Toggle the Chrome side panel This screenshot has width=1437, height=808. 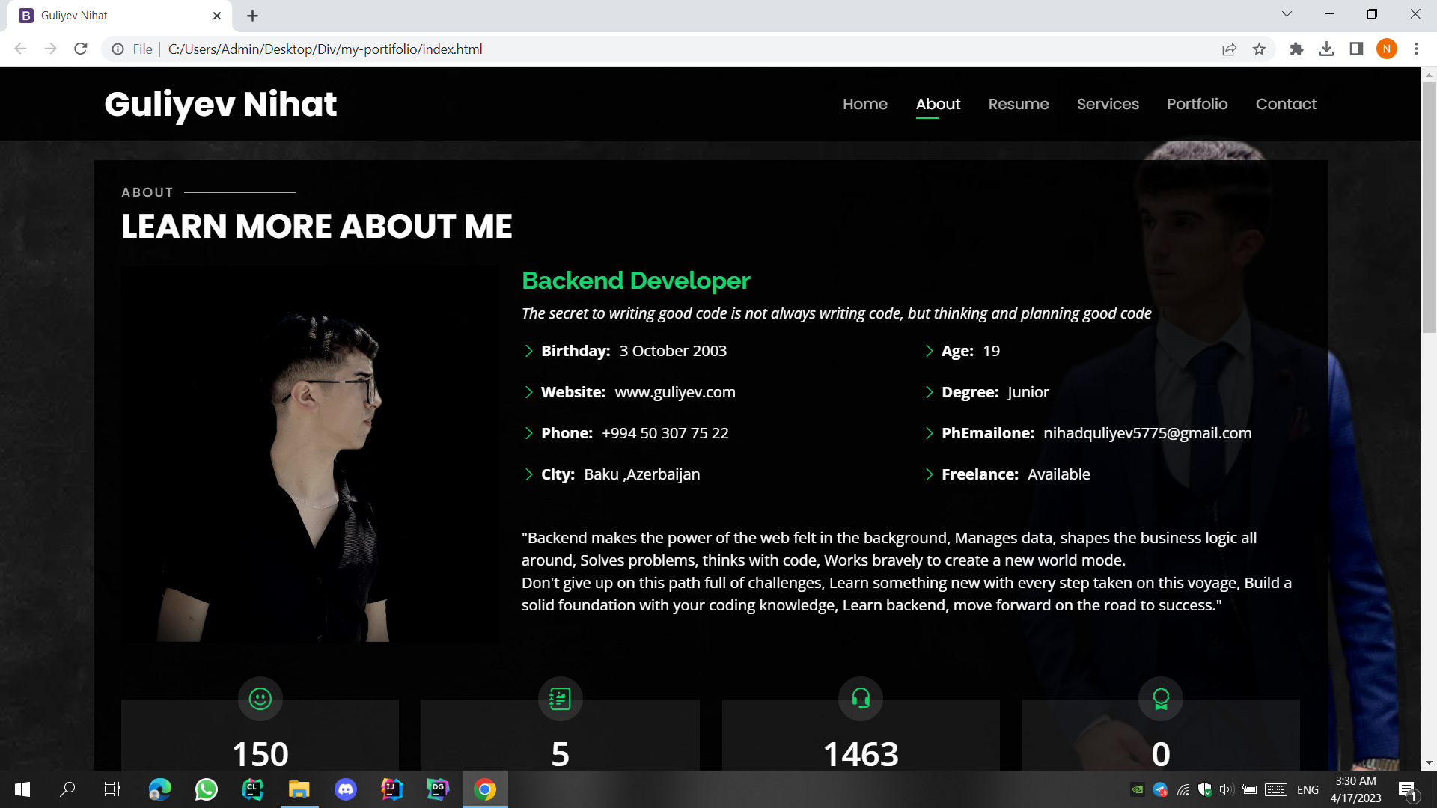pyautogui.click(x=1356, y=49)
